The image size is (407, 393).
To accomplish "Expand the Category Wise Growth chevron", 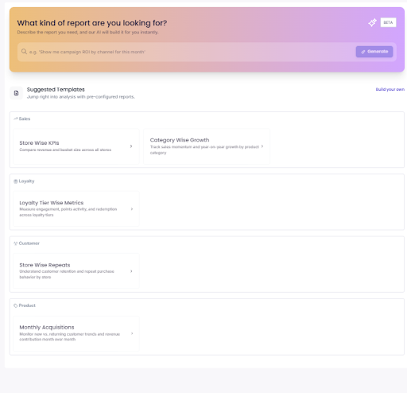I will 262,146.
